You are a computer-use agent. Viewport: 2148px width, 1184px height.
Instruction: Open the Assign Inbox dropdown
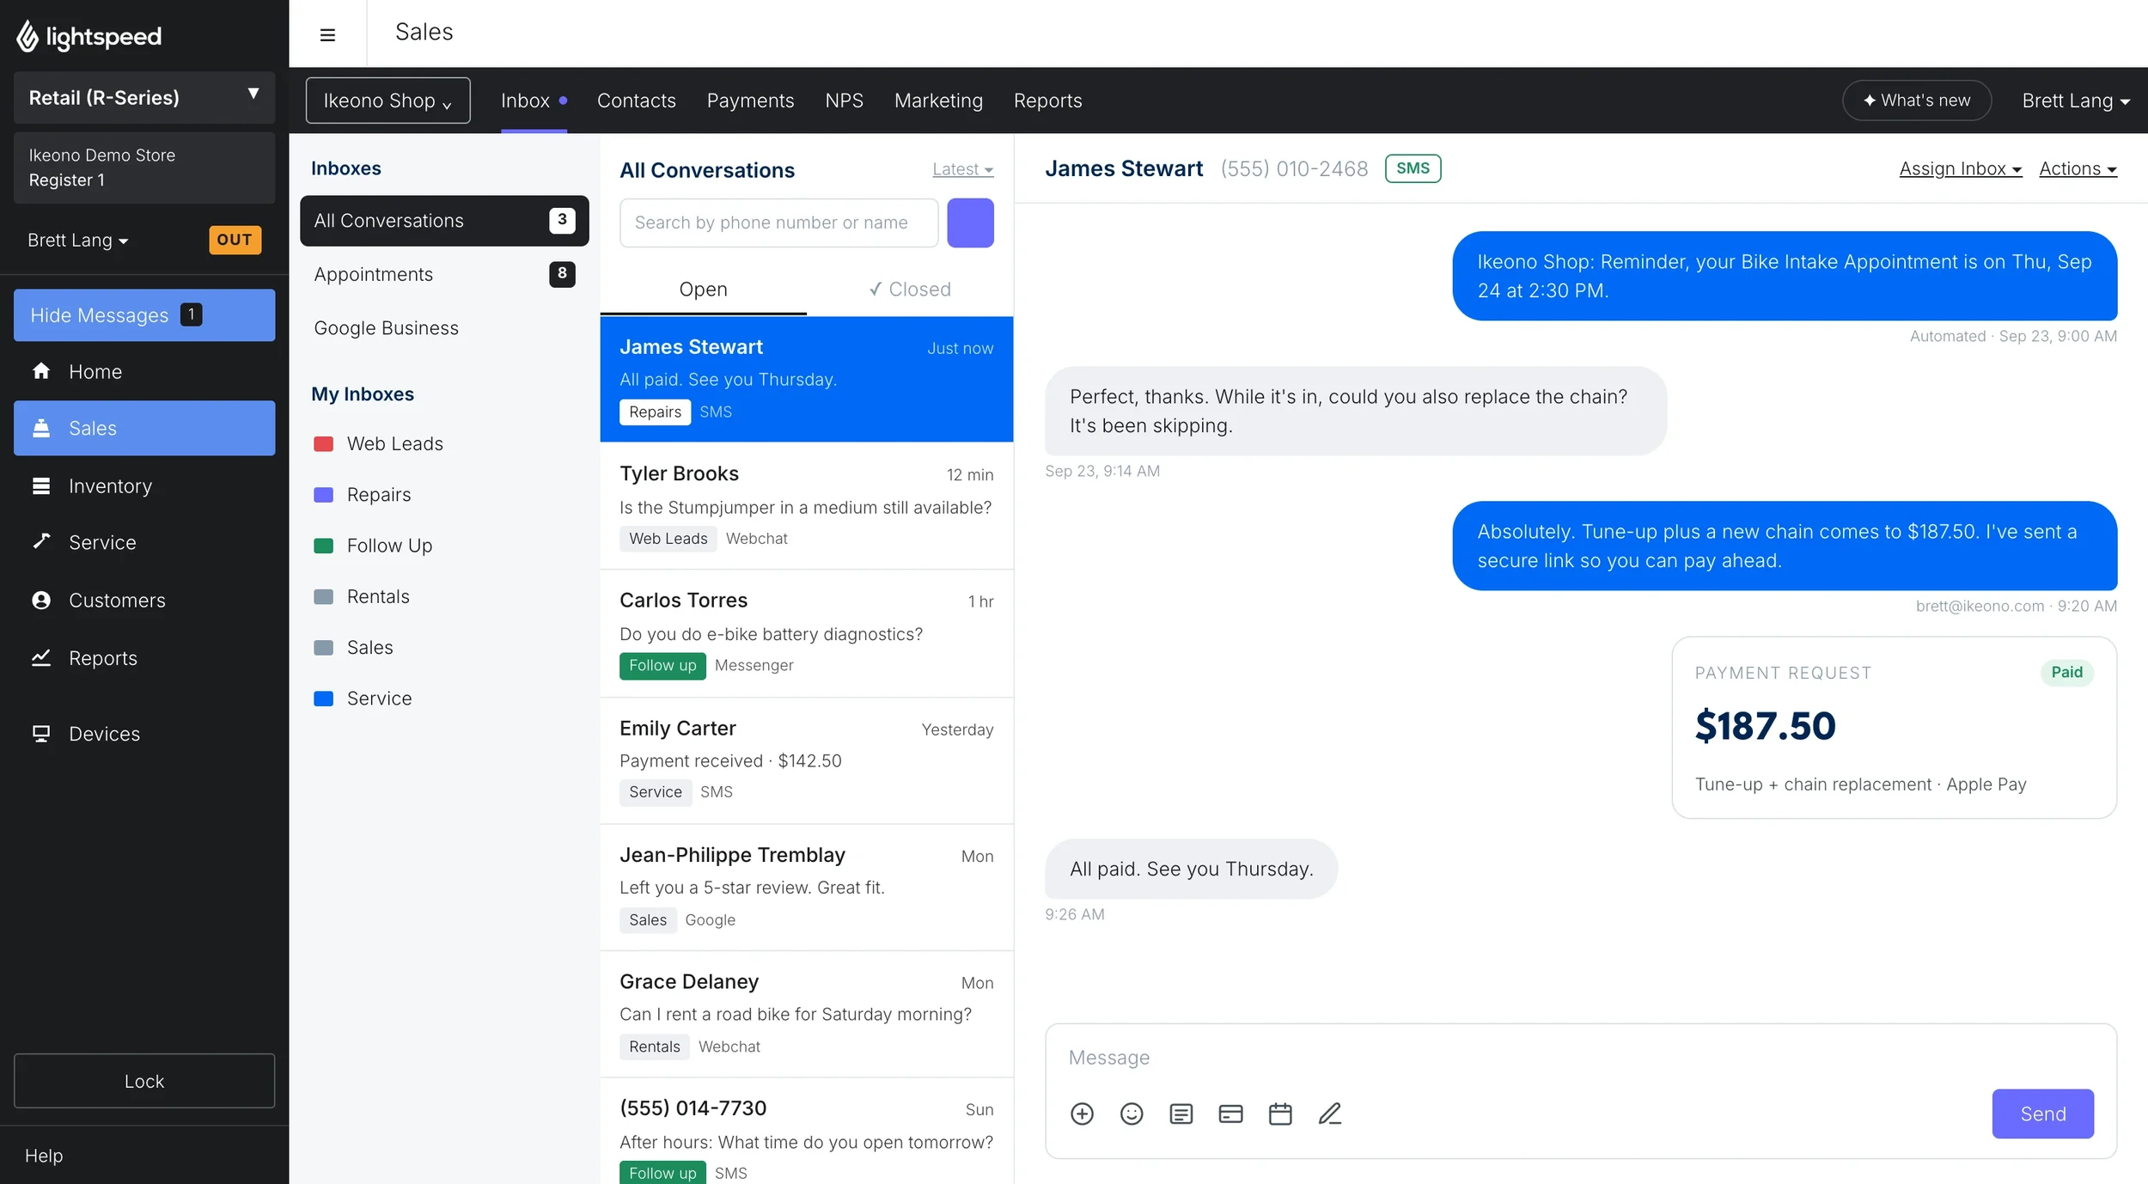click(x=1960, y=168)
